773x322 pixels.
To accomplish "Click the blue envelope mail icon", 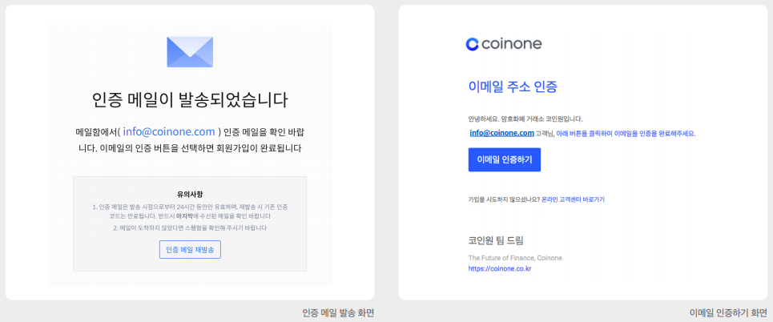I will [190, 52].
